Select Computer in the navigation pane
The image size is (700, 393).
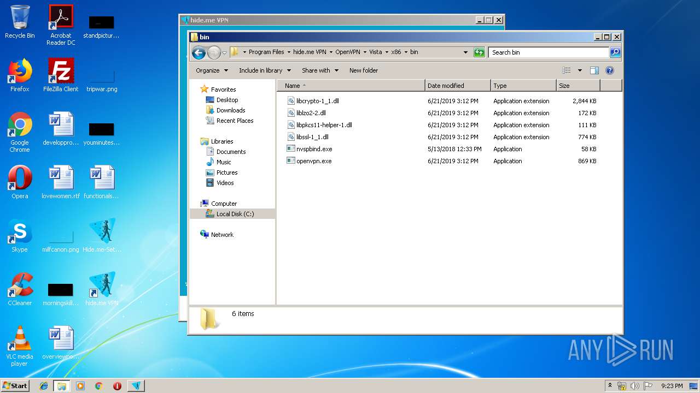tap(224, 204)
